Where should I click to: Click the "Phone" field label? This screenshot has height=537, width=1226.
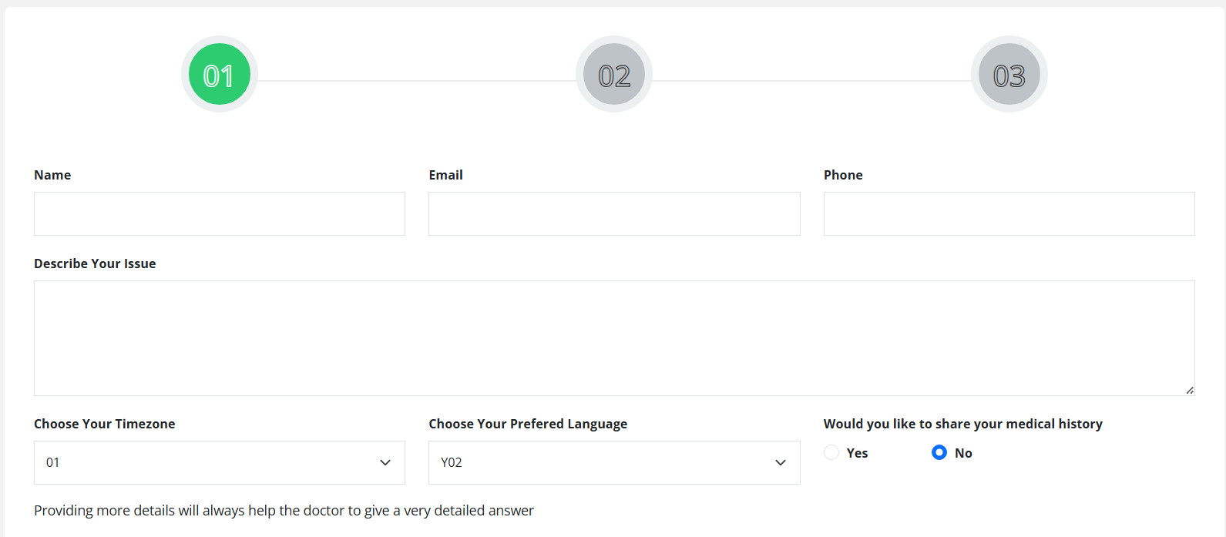pyautogui.click(x=843, y=175)
